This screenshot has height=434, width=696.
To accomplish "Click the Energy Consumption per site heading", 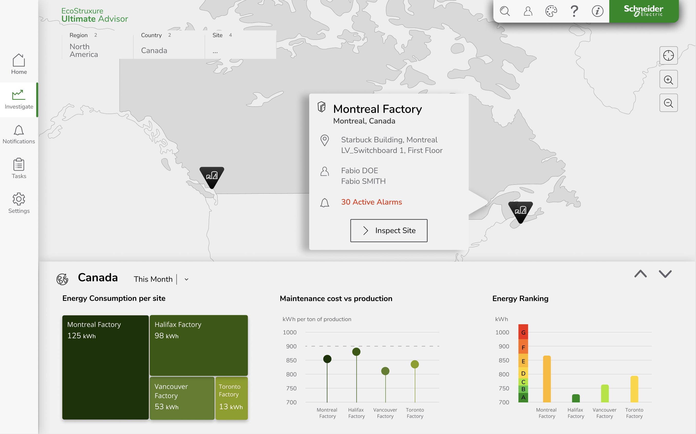I will click(x=114, y=299).
